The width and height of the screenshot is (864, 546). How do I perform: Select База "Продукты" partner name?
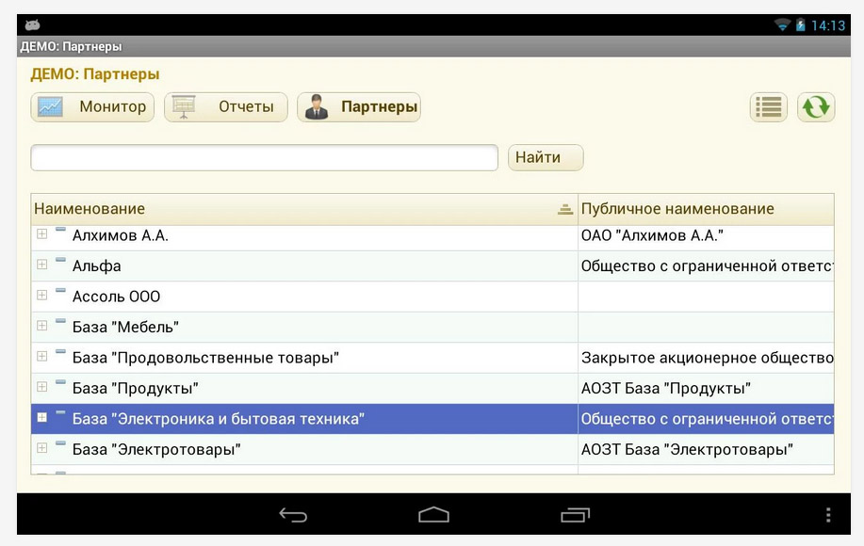pos(135,389)
